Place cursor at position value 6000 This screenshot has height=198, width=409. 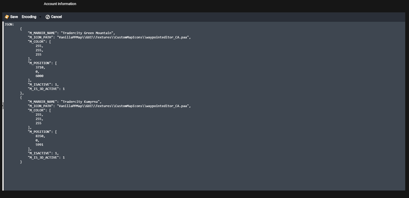click(39, 76)
